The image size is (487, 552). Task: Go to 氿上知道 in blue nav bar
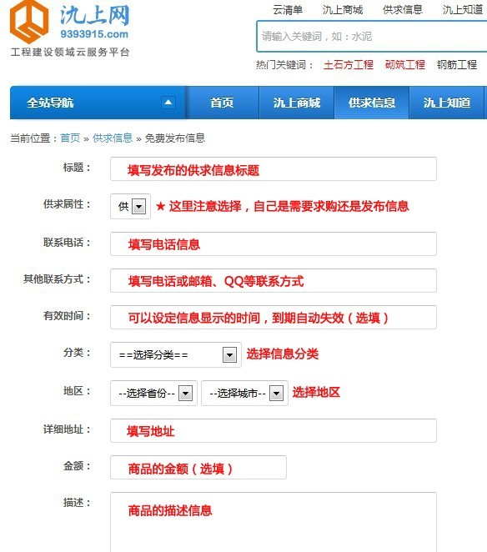(446, 103)
